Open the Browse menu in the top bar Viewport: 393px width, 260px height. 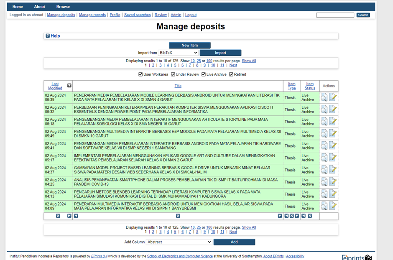63,7
